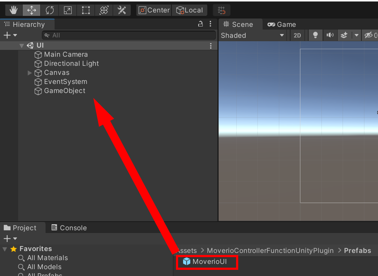Toggle scene effects button

pos(344,35)
